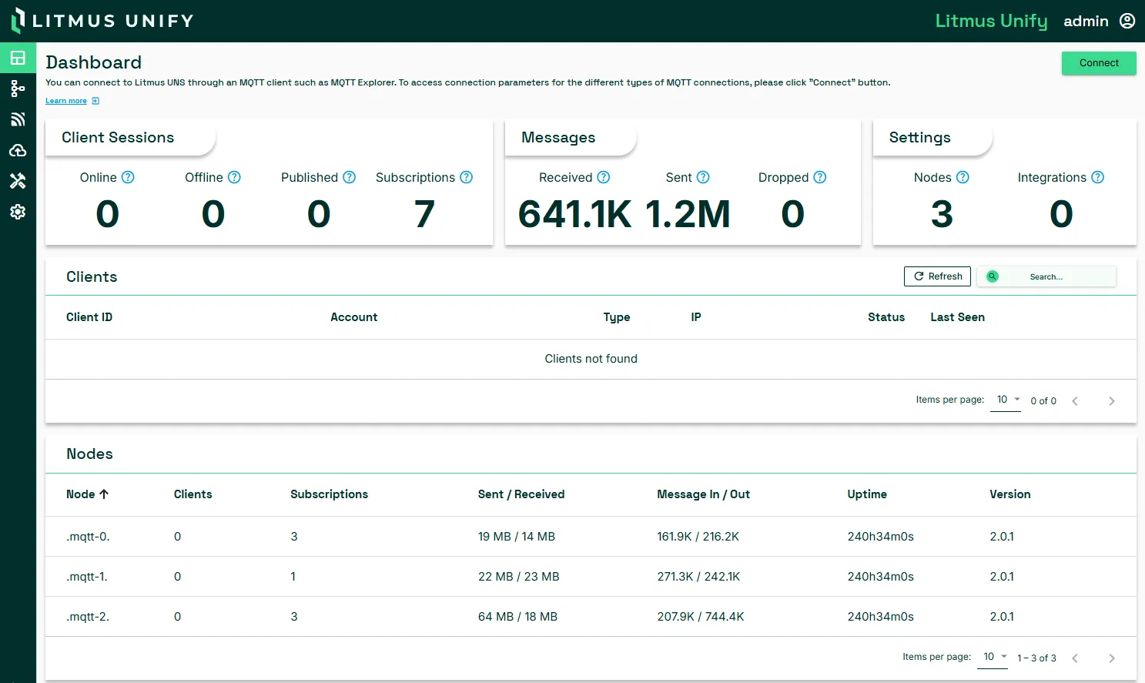The image size is (1145, 683).
Task: Click the Connect button
Action: 1099,63
